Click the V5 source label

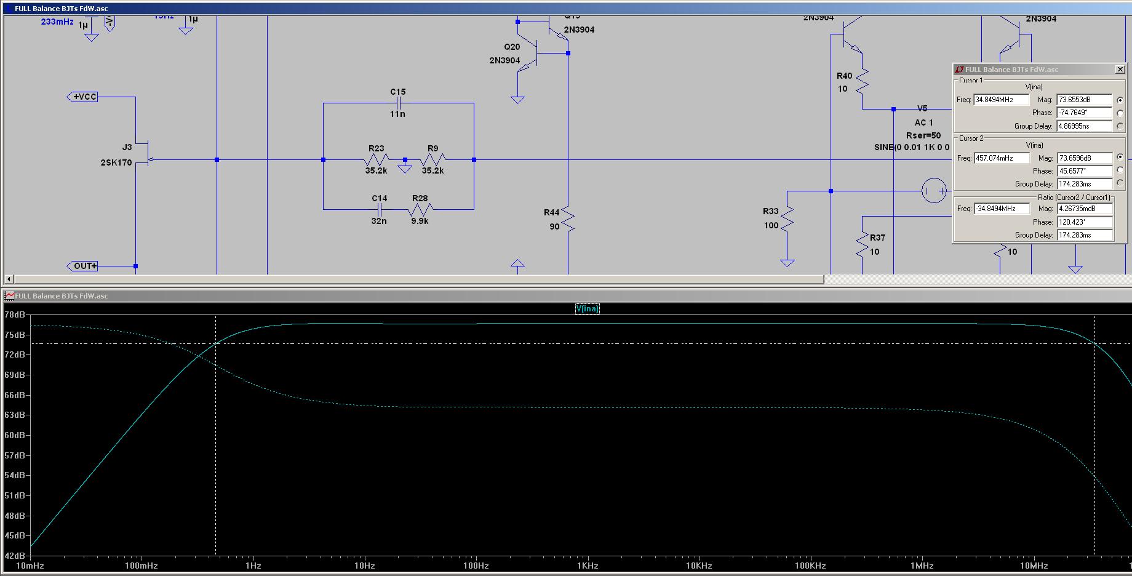pos(922,108)
